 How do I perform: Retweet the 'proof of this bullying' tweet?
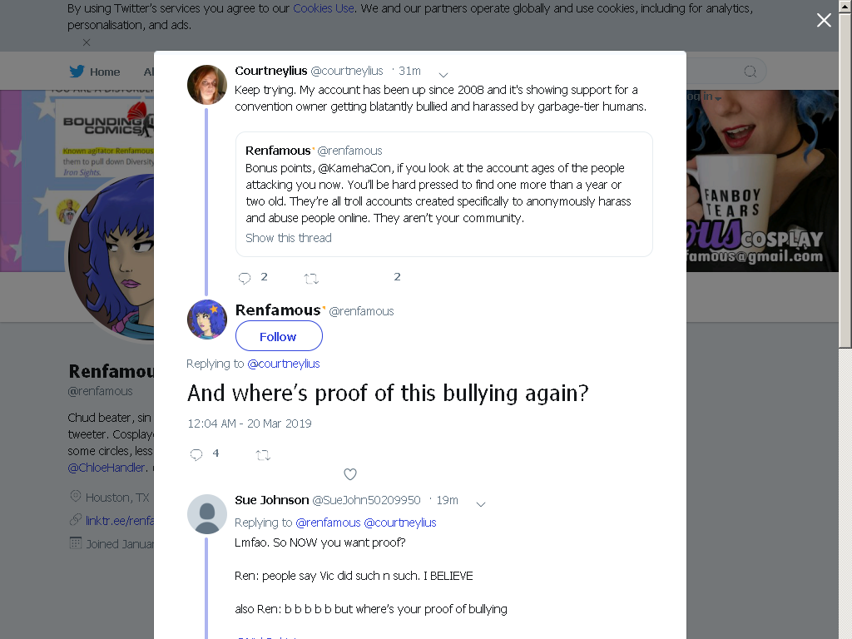[x=263, y=455]
